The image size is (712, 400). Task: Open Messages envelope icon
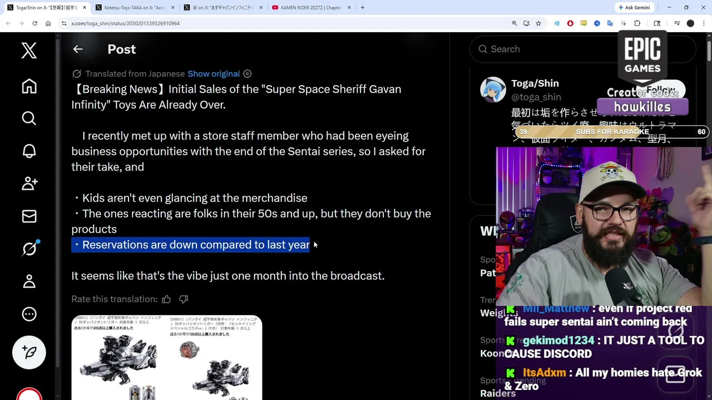click(x=29, y=216)
